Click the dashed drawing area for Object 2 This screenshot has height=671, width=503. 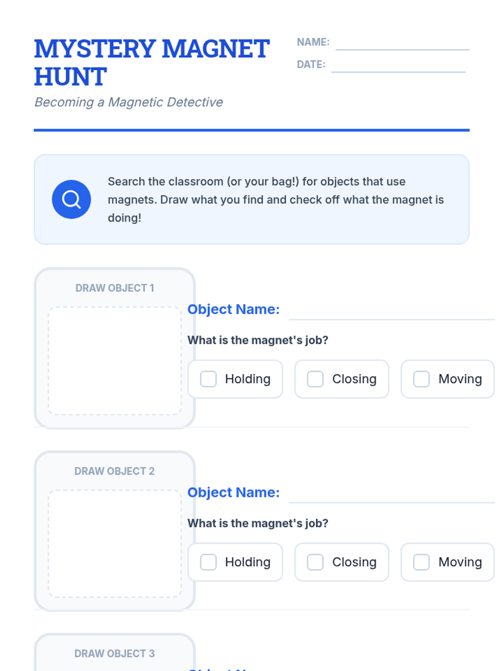tap(115, 544)
